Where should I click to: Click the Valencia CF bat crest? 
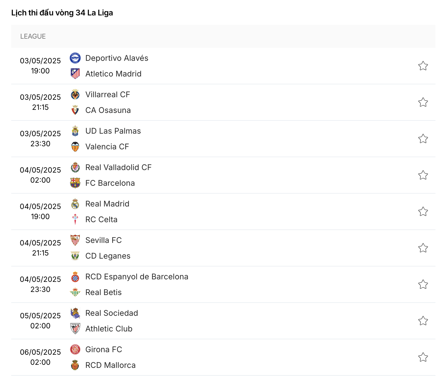(75, 147)
